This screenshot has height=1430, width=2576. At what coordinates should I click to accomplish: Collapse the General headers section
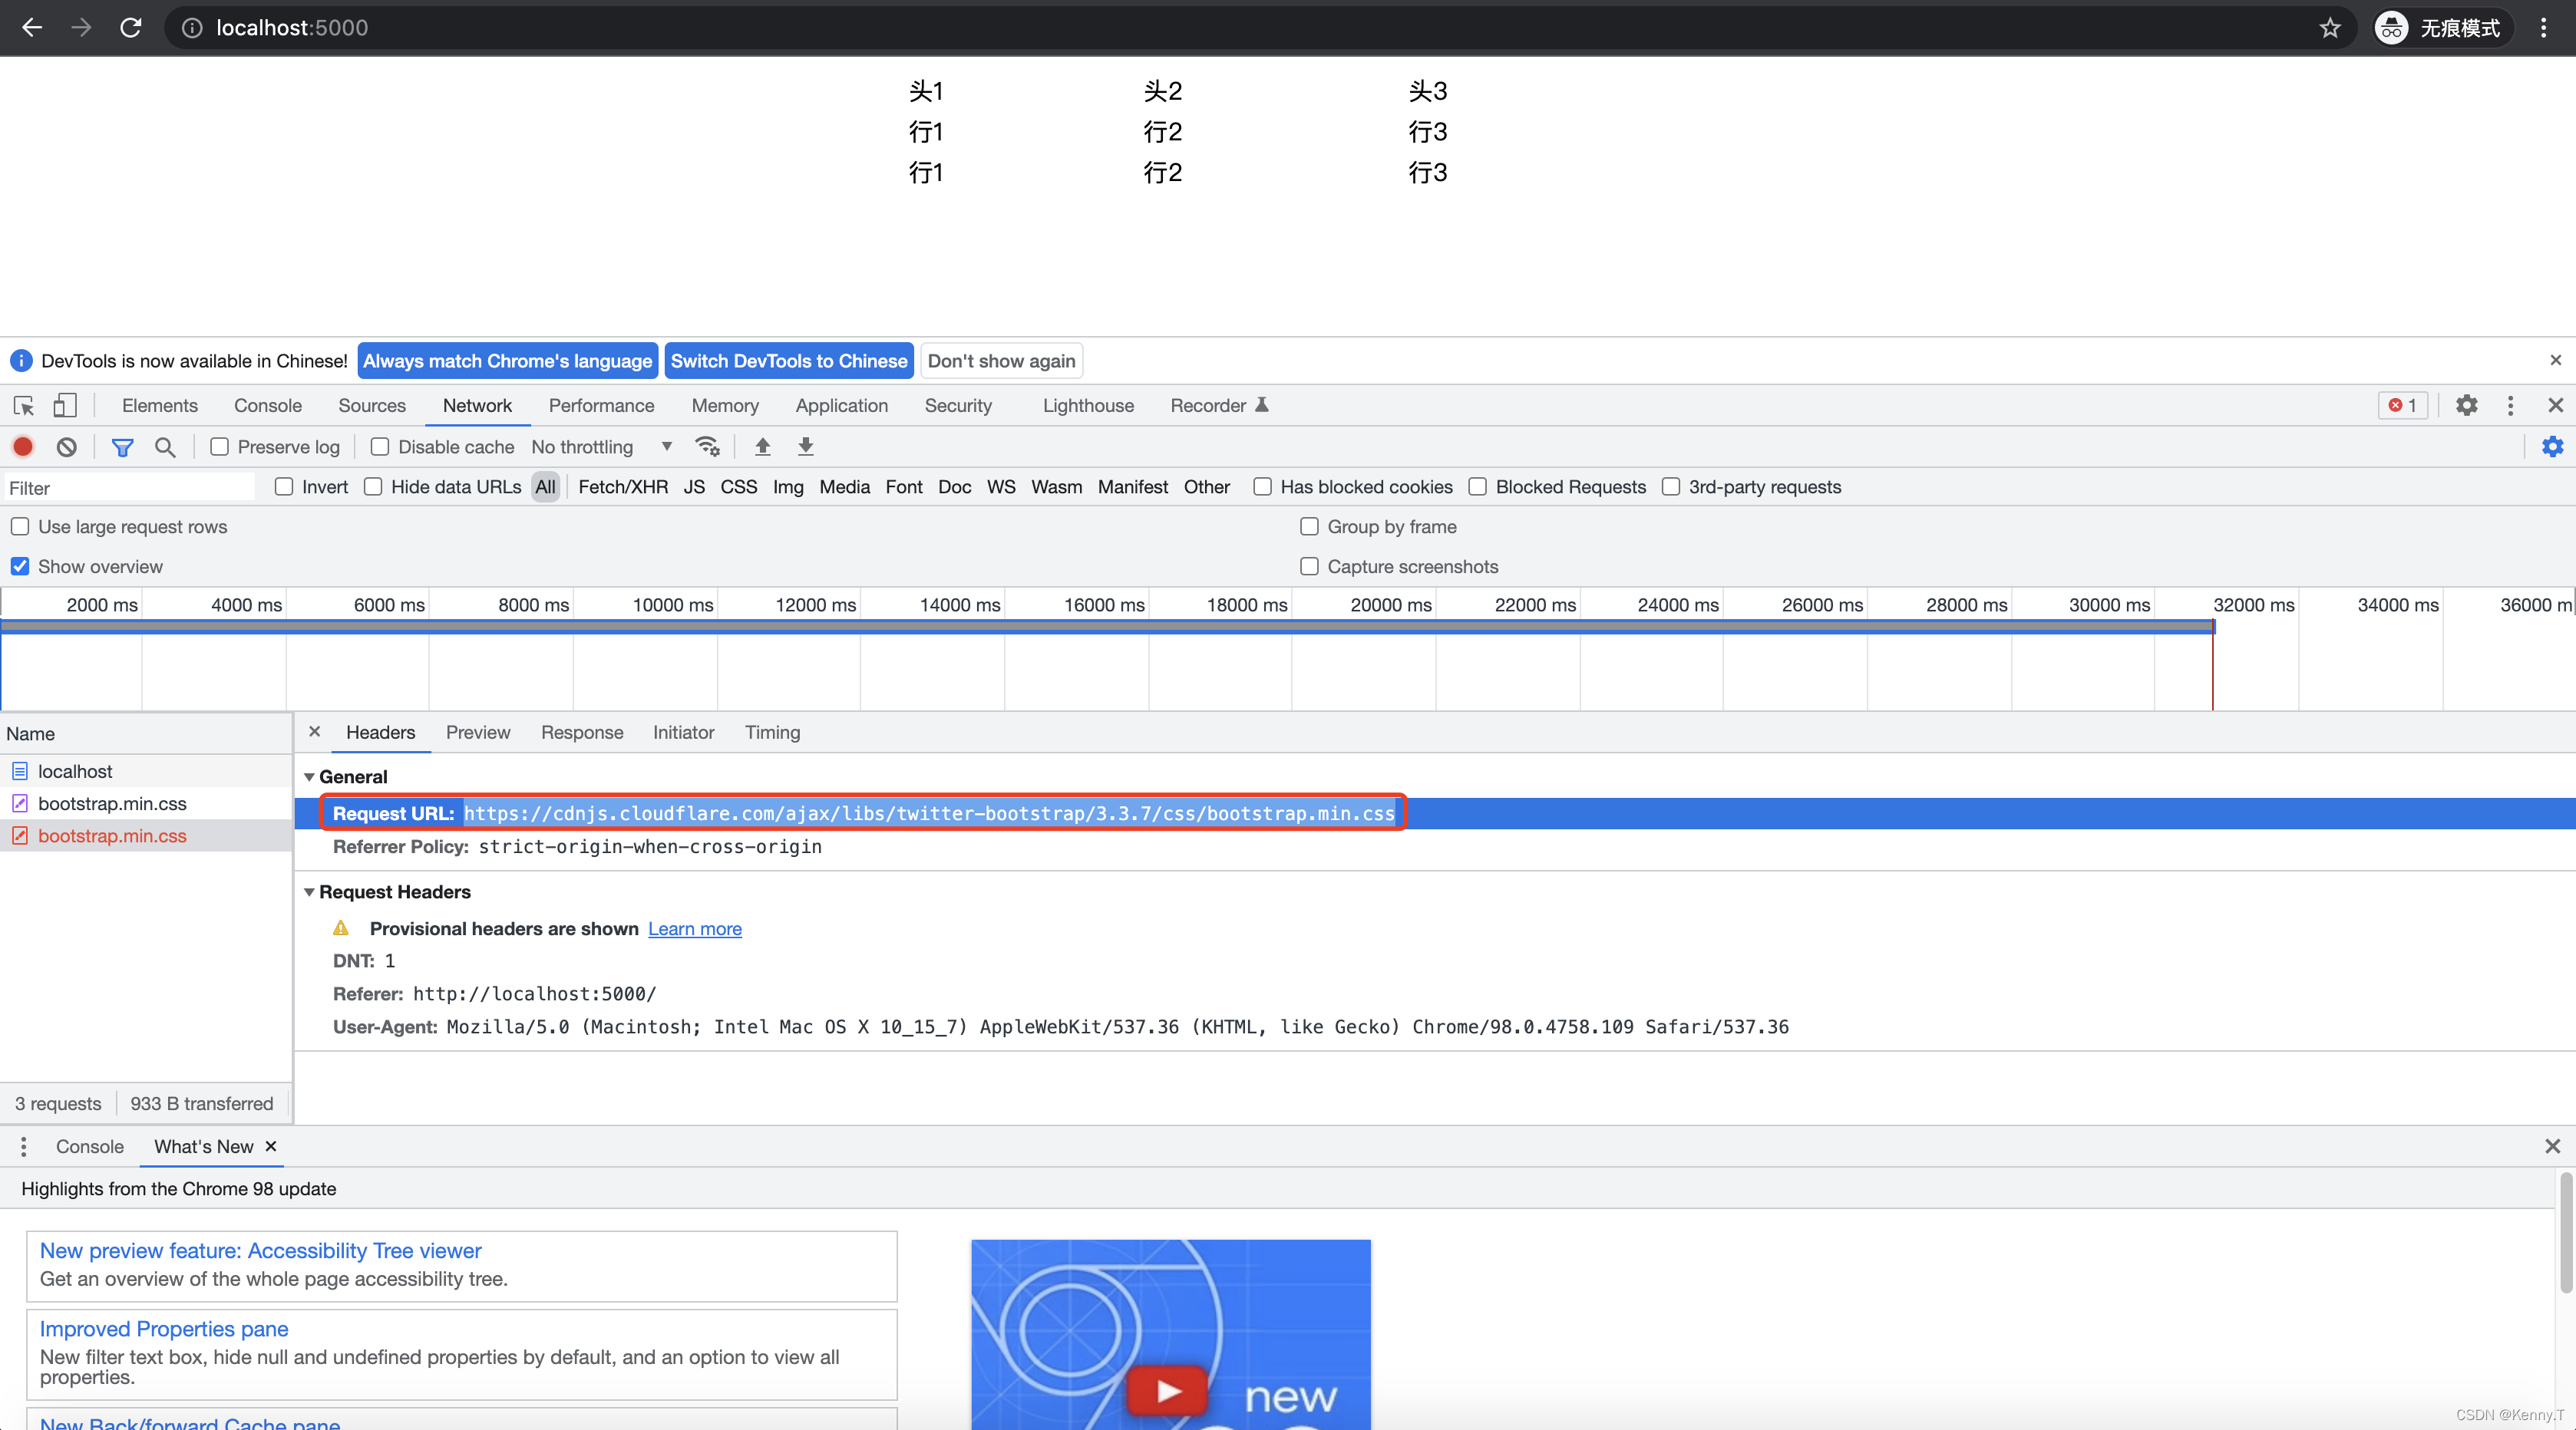tap(309, 776)
